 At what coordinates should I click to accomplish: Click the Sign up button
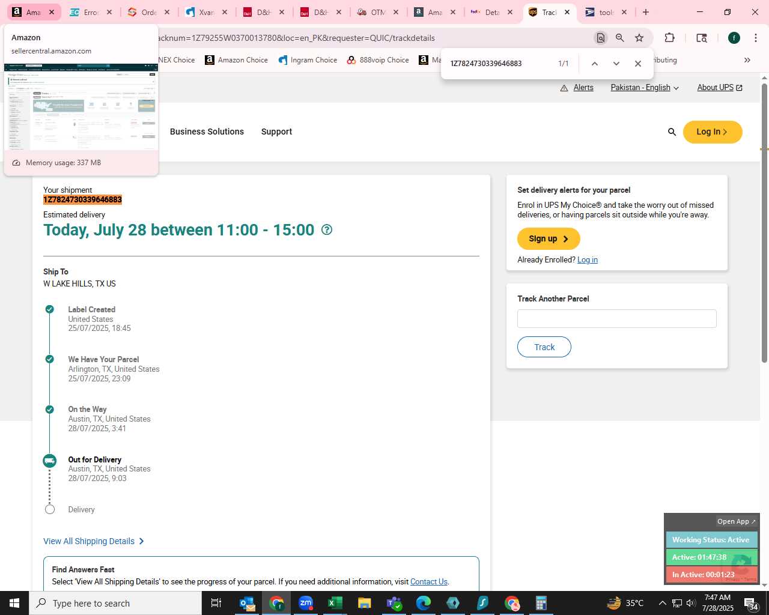pos(549,238)
